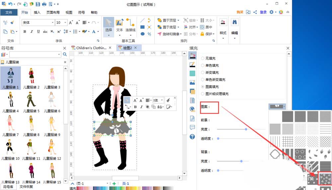Apply strikethrough formatting
Screen dimensions: 332x190
45,31
